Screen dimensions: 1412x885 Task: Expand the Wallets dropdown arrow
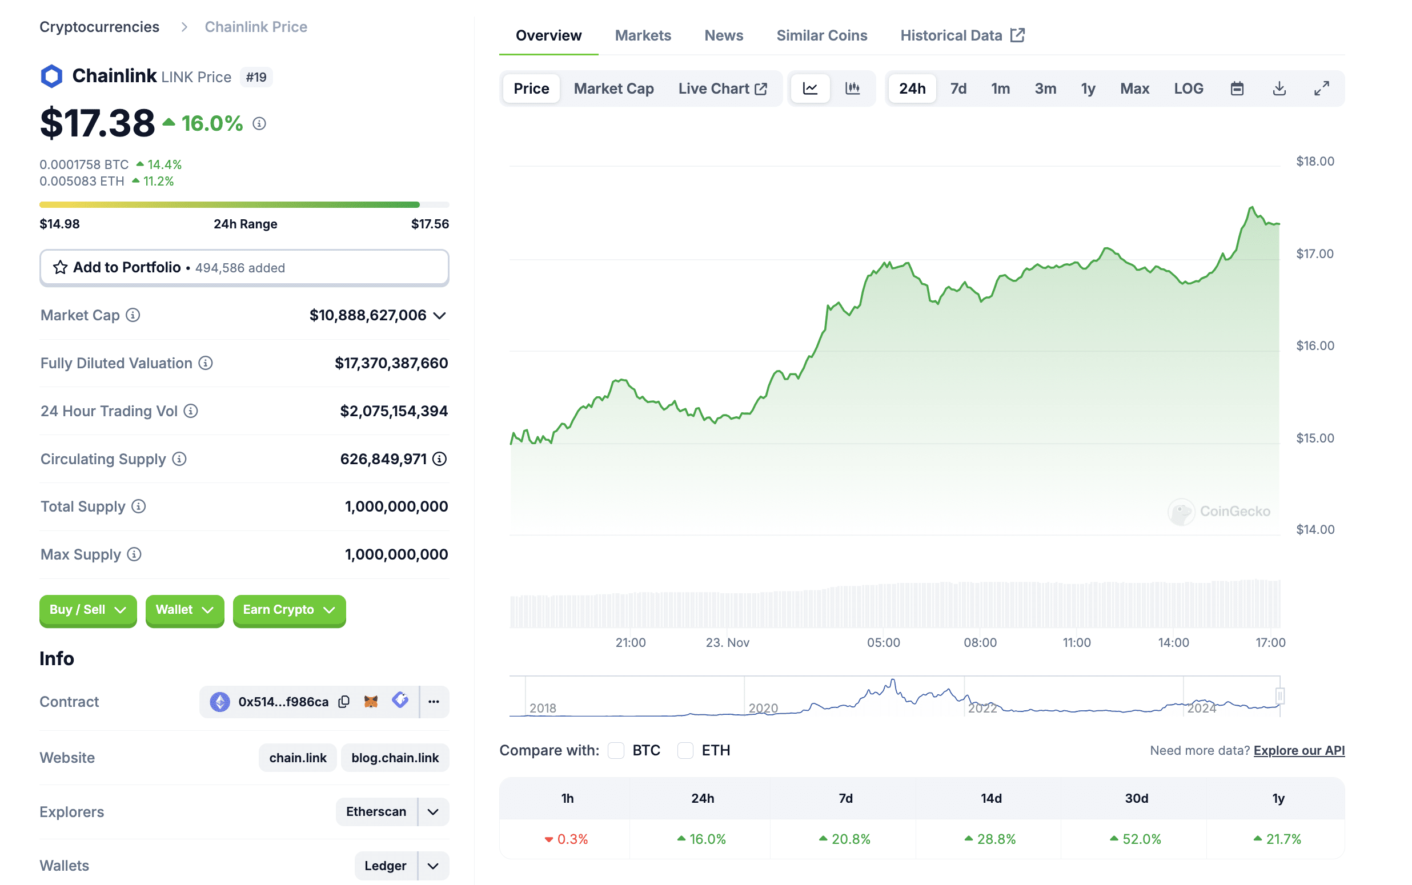[x=433, y=866]
